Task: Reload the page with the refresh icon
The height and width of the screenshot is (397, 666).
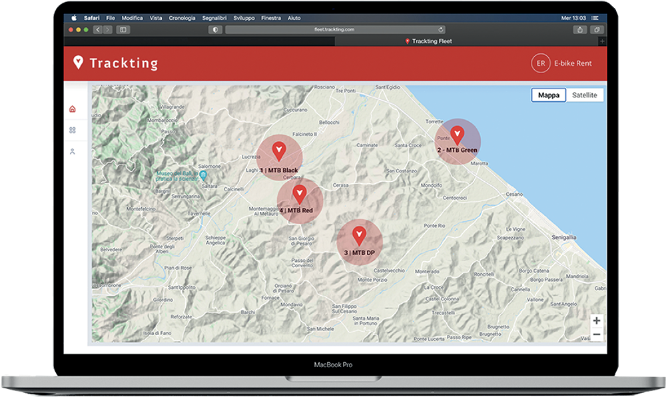Action: click(440, 30)
